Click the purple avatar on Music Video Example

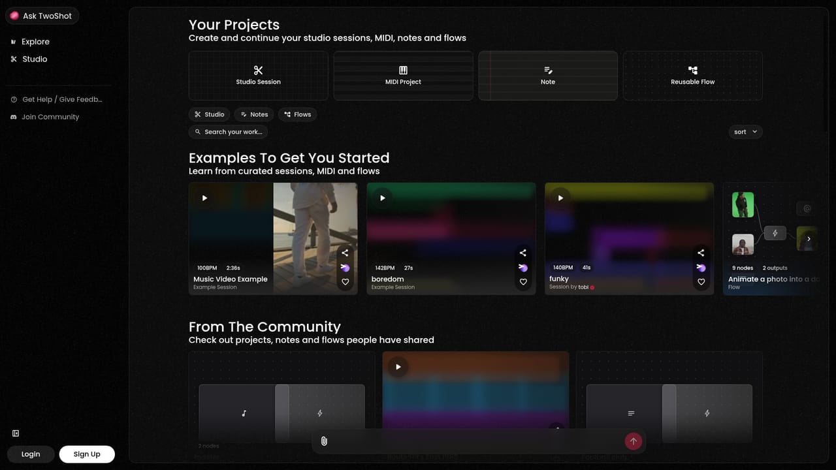tap(345, 268)
